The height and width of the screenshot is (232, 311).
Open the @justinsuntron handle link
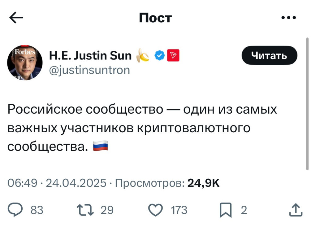[x=90, y=71]
